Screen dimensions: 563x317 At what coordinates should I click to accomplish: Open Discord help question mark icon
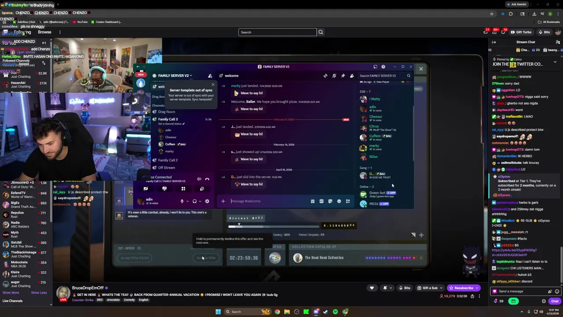point(383,67)
